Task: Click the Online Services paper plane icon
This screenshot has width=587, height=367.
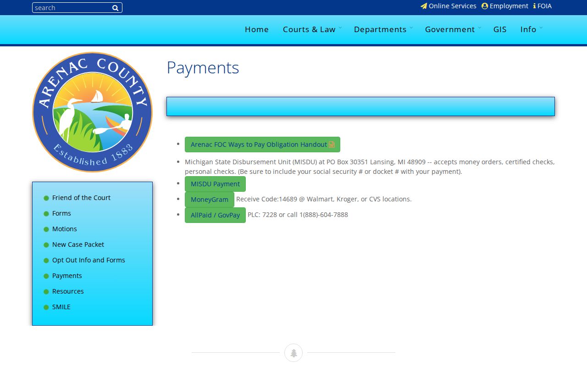Action: 424,6
